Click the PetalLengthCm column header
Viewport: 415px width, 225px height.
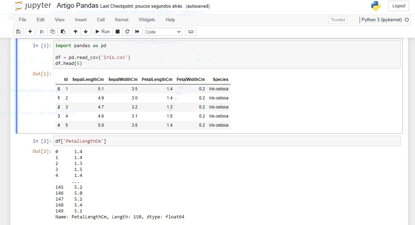tap(157, 80)
